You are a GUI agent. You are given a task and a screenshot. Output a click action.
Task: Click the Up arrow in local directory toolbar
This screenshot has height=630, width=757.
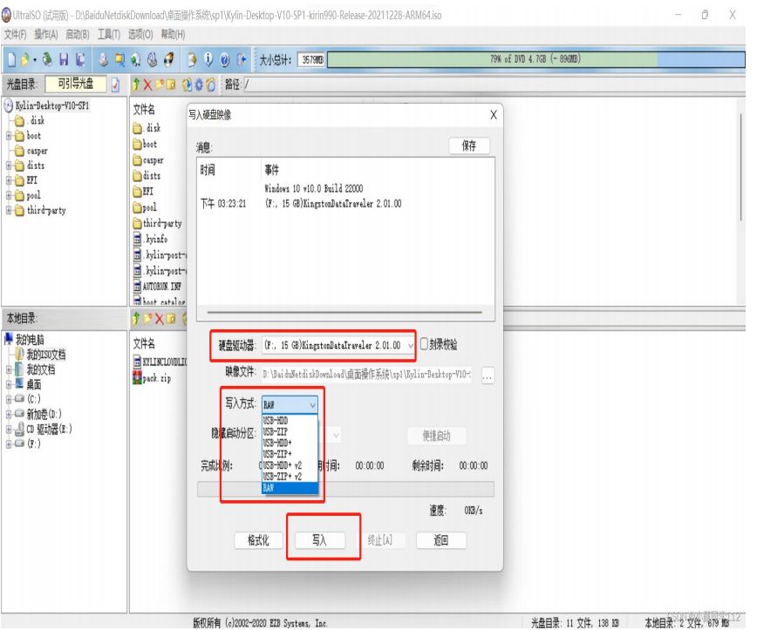pyautogui.click(x=136, y=319)
